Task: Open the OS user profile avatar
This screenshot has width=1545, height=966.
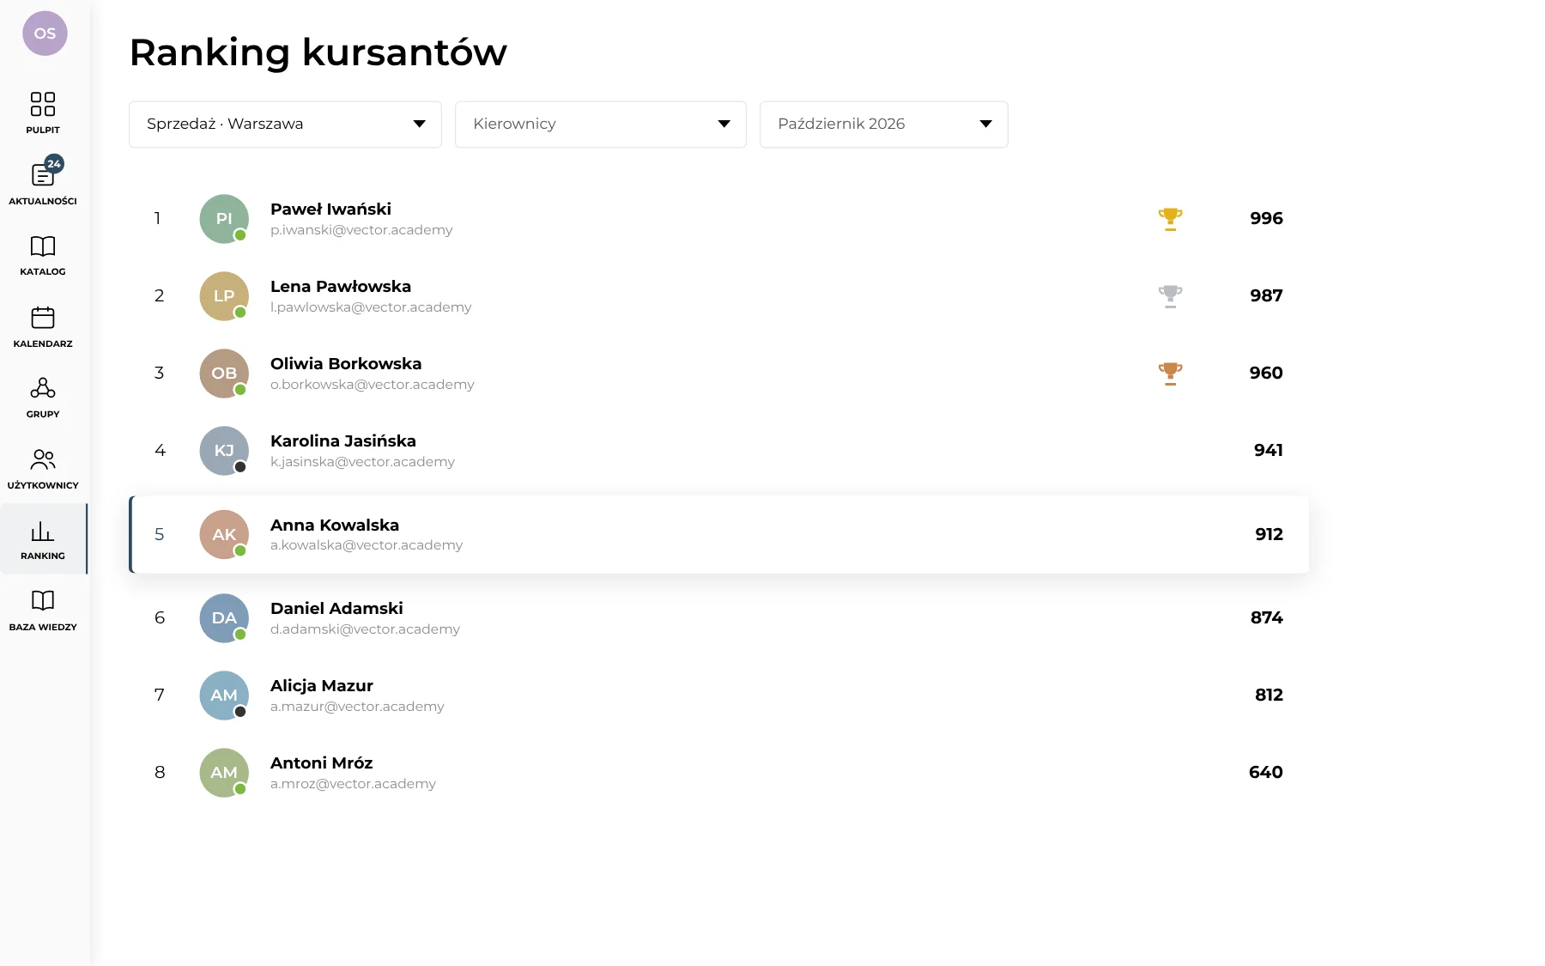Action: (x=45, y=33)
